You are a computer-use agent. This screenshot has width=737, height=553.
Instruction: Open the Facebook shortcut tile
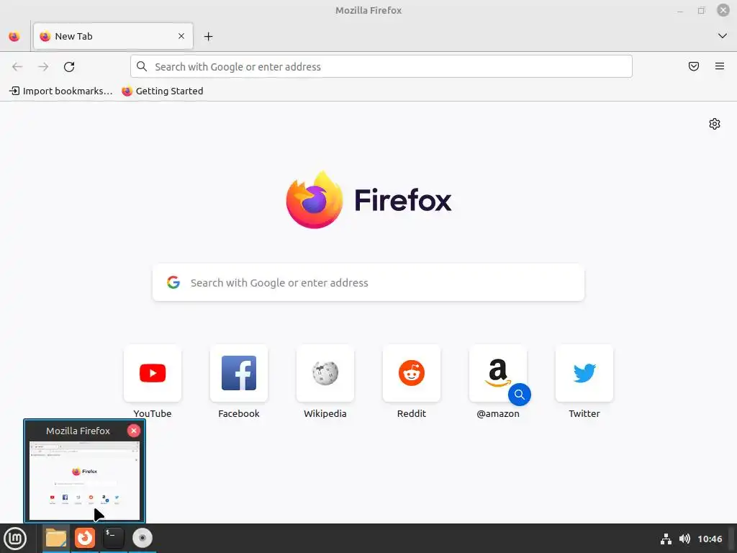tap(239, 373)
